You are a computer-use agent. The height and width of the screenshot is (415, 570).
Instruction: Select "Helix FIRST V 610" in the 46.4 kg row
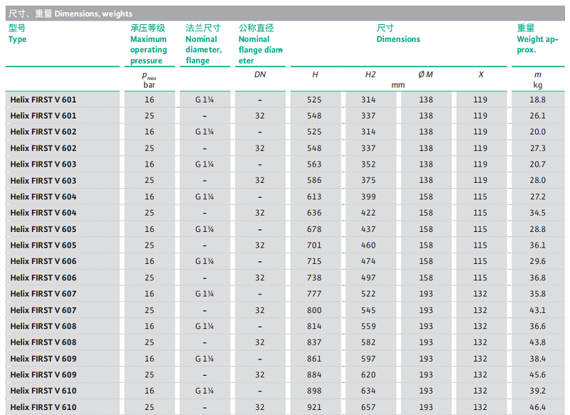pos(43,407)
